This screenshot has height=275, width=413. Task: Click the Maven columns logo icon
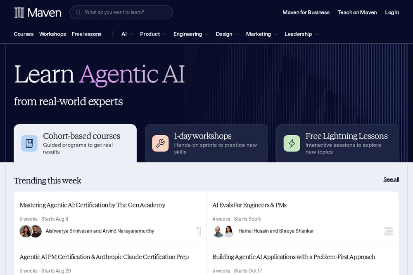tap(19, 12)
